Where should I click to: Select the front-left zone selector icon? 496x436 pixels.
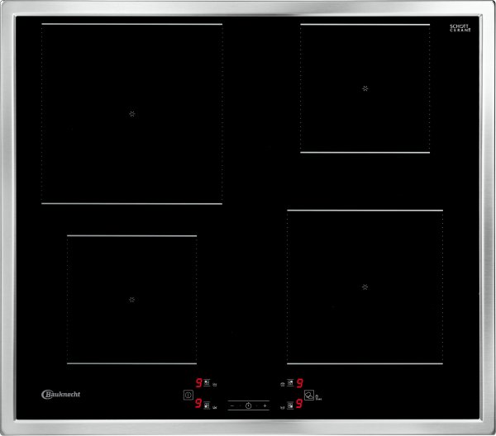coord(207,405)
